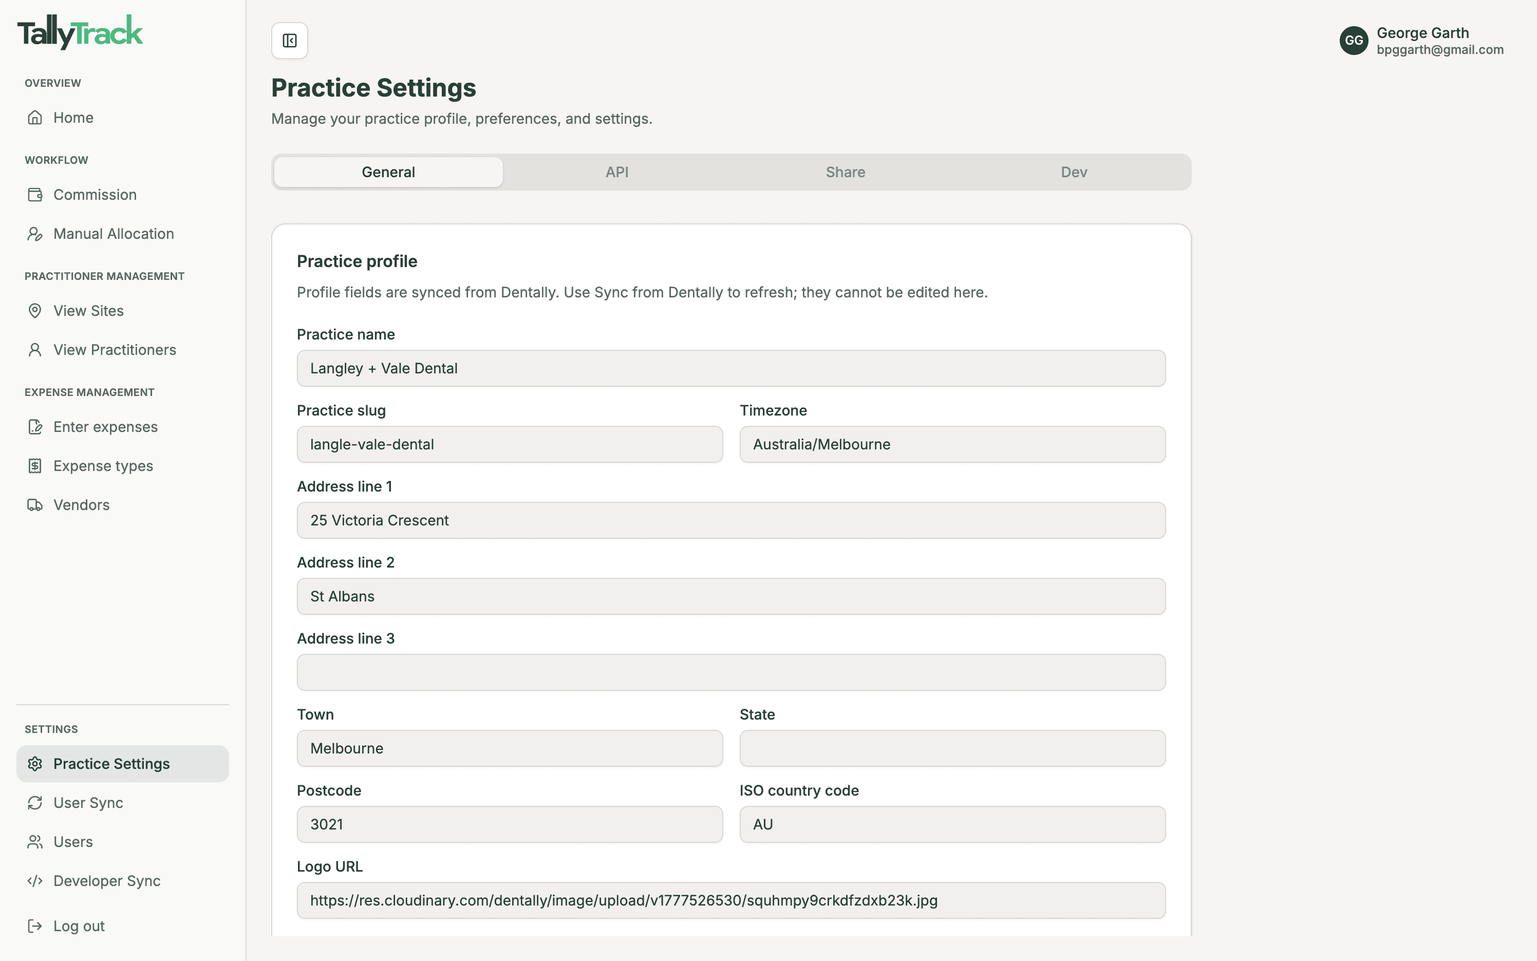The image size is (1537, 961).
Task: Go to the Vendors page
Action: (123, 505)
